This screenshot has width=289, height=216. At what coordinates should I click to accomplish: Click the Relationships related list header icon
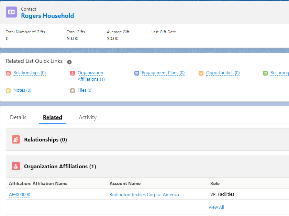click(16, 139)
